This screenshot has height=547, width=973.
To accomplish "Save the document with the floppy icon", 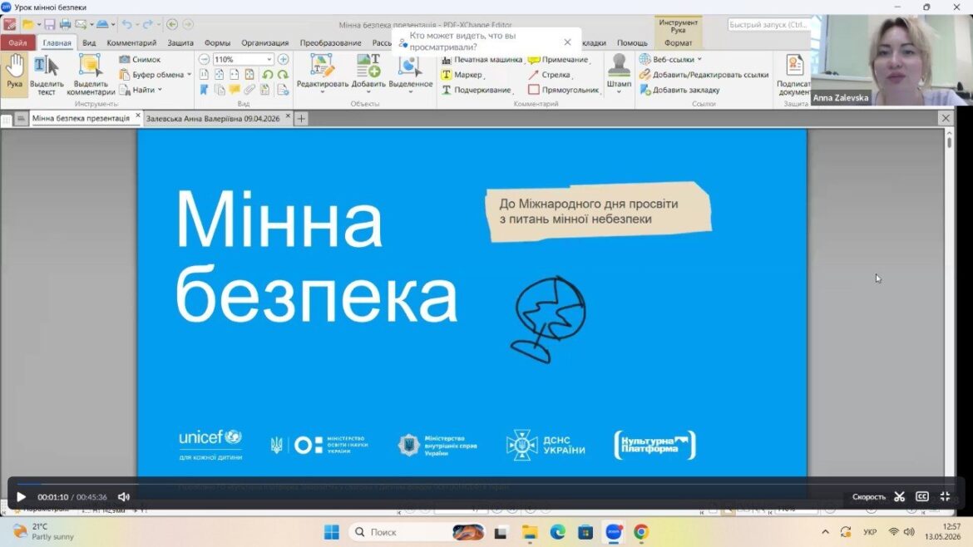I will point(50,24).
